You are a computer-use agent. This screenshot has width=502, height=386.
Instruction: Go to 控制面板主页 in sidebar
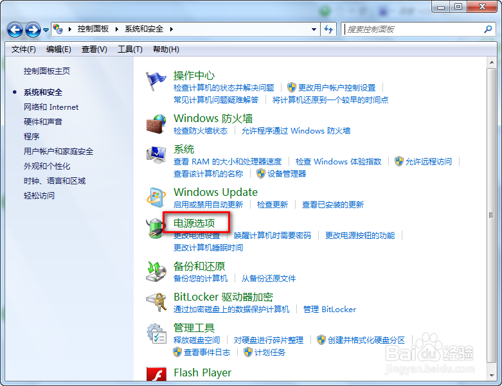[47, 71]
